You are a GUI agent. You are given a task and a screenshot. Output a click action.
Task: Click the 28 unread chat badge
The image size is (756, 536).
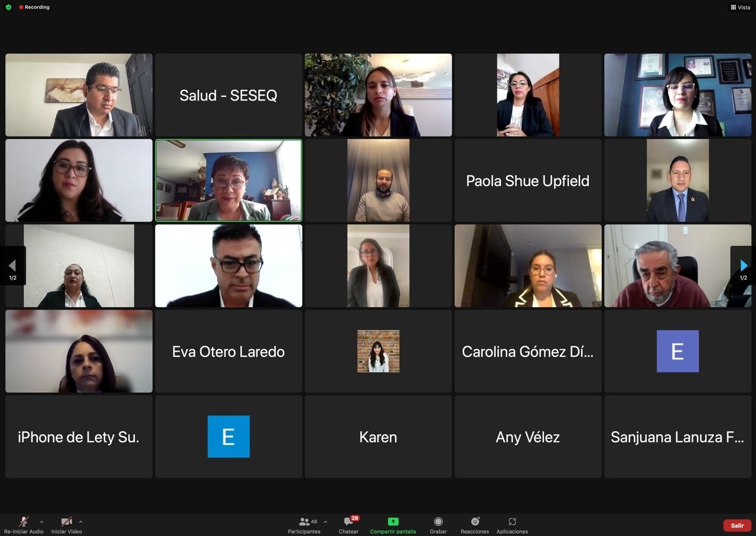354,518
